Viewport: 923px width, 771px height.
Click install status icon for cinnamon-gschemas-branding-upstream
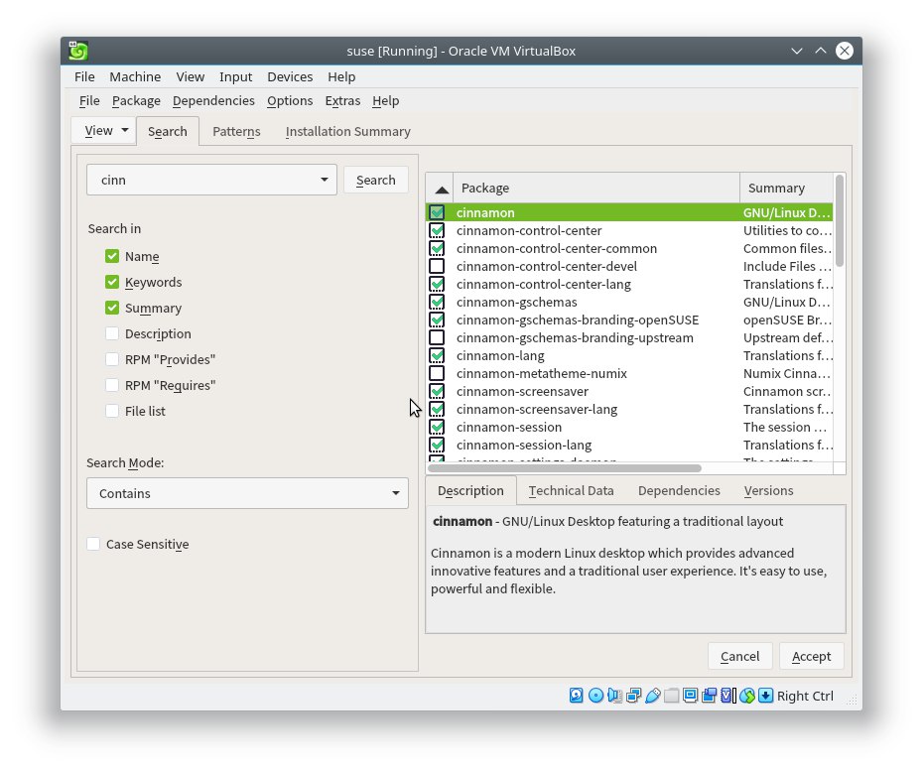point(437,337)
